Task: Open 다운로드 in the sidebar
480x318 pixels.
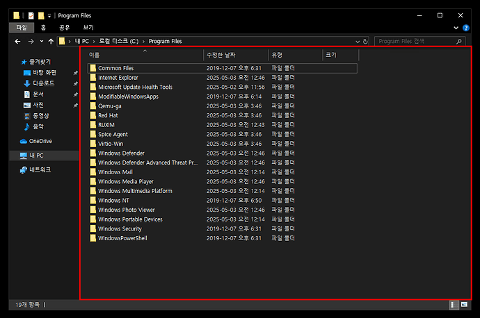Action: click(x=43, y=83)
